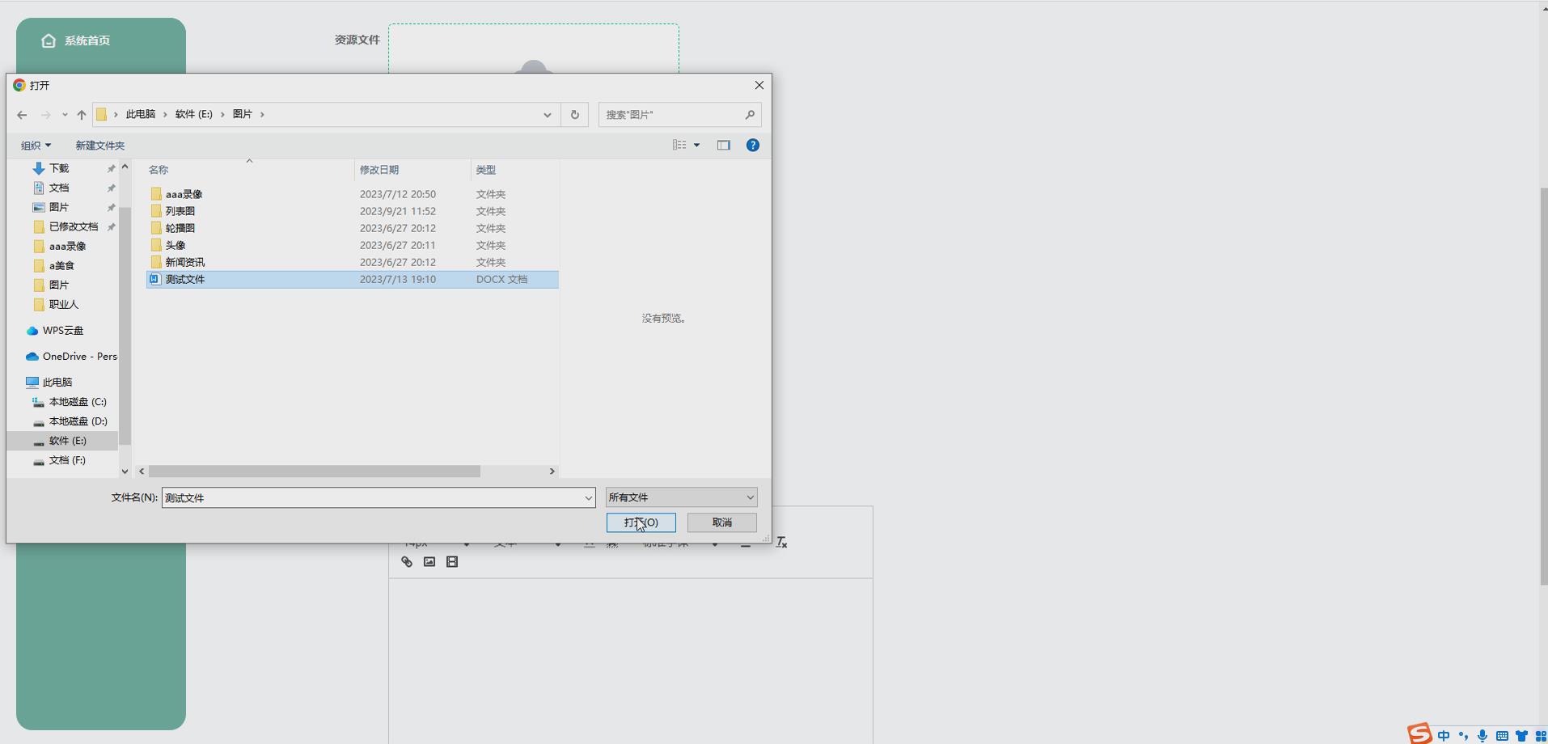Select 文档 (F:) drive
This screenshot has height=744, width=1548.
pyautogui.click(x=66, y=460)
